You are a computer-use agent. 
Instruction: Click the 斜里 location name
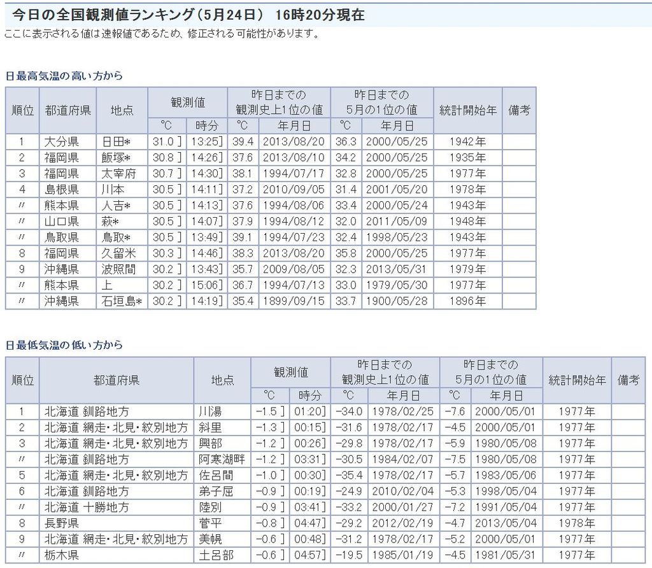[x=209, y=428]
